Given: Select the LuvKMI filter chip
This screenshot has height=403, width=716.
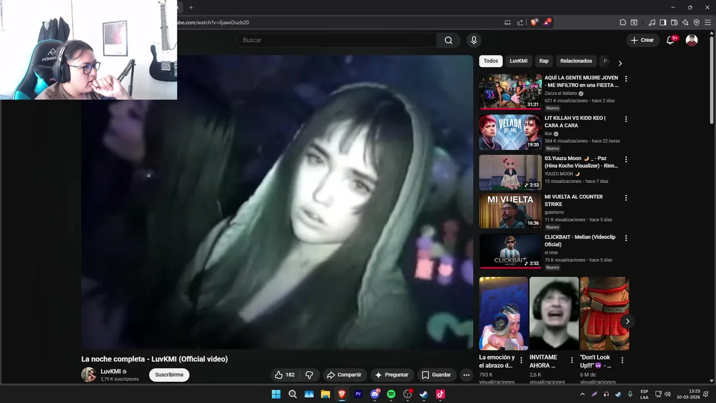Looking at the screenshot, I should (x=519, y=61).
